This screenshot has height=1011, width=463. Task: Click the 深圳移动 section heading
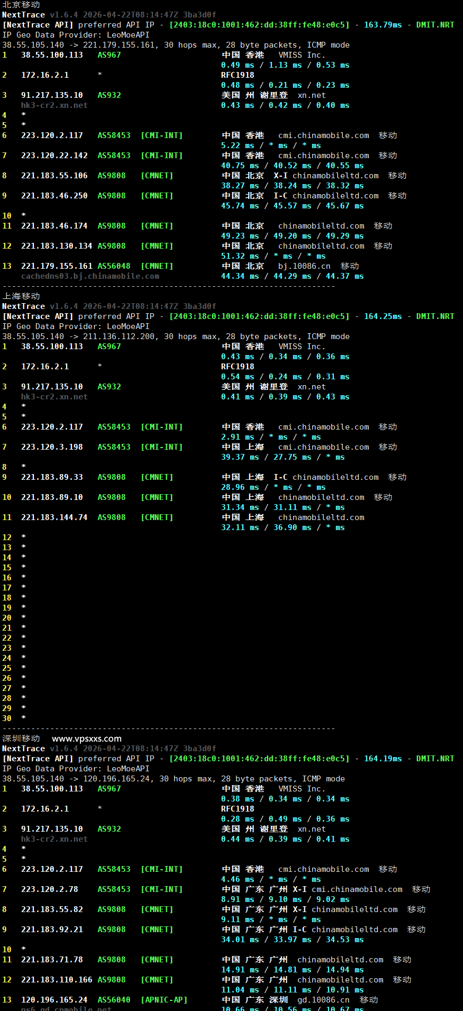(x=21, y=739)
